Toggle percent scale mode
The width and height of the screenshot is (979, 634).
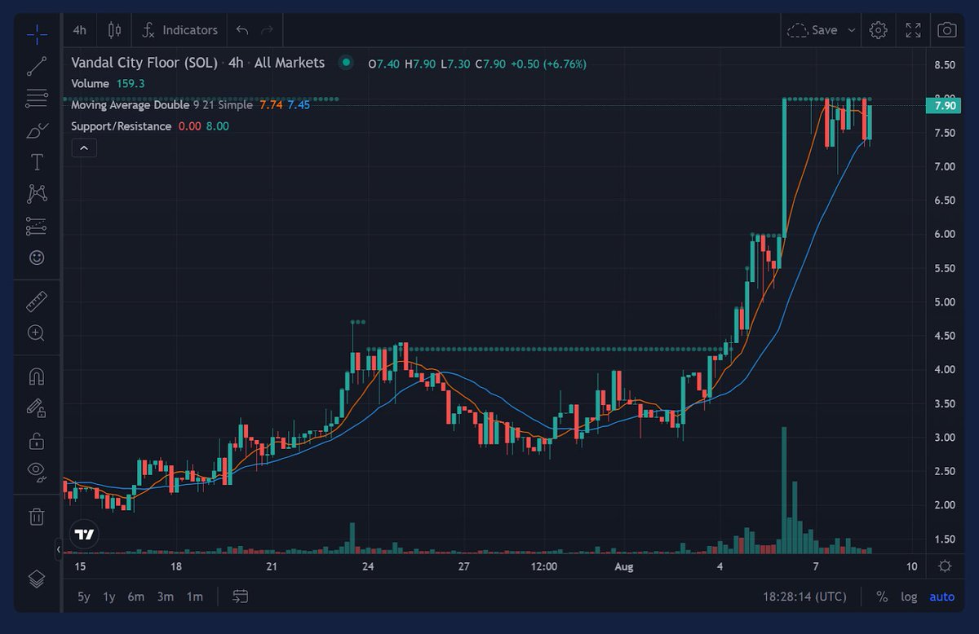882,597
